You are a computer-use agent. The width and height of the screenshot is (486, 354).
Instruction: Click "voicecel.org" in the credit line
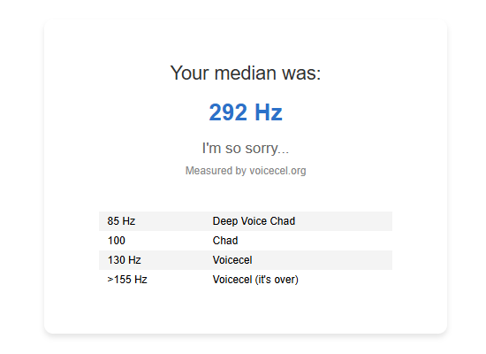[x=277, y=171]
